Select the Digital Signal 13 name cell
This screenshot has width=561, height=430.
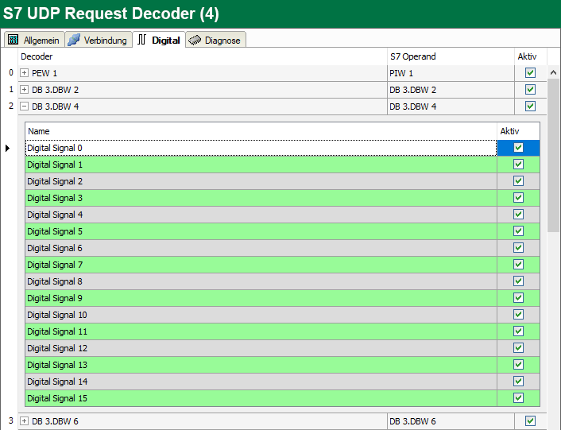click(261, 365)
